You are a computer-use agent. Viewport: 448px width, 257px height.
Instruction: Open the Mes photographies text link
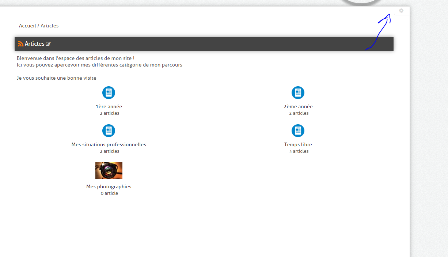109,186
